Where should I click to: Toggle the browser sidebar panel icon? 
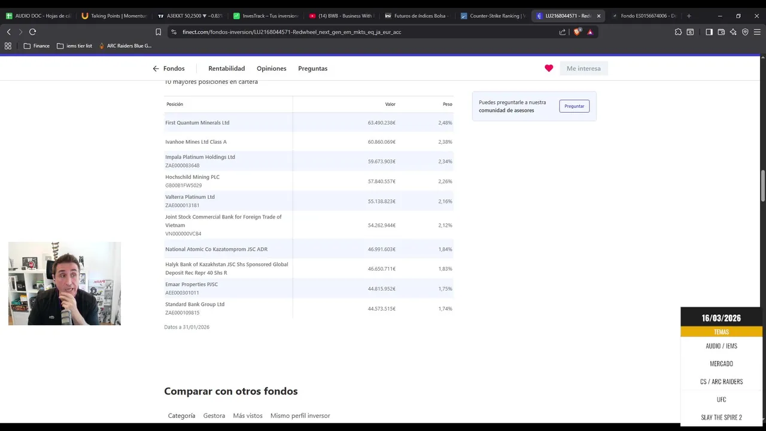coord(709,32)
